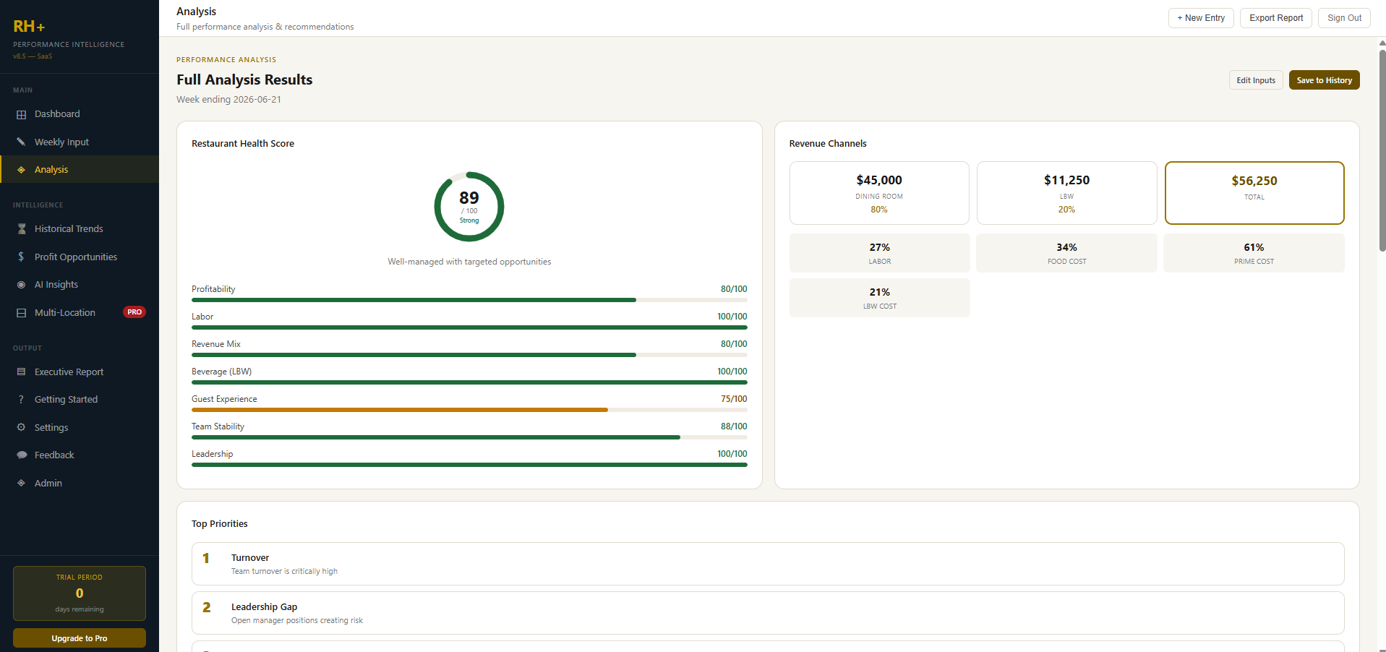Screen dimensions: 1386x652
Task: Select the $45,000 Dining Room card
Action: (879, 193)
